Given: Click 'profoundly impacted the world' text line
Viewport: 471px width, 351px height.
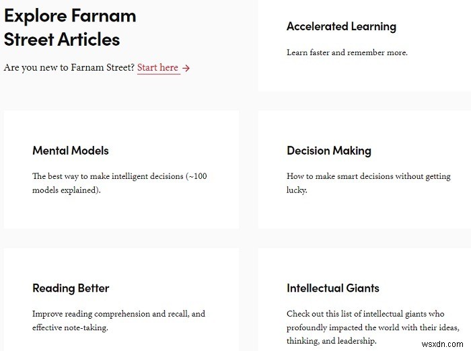Looking at the screenshot, I should pos(369,327).
